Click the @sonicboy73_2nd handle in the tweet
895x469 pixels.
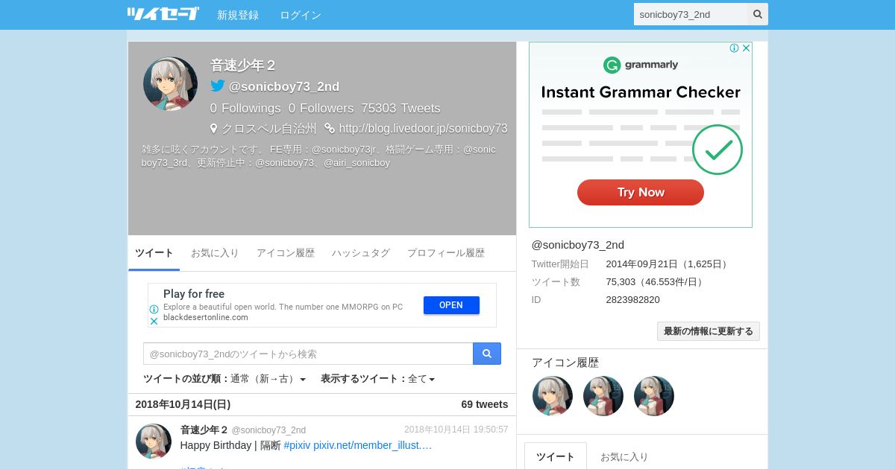[268, 430]
